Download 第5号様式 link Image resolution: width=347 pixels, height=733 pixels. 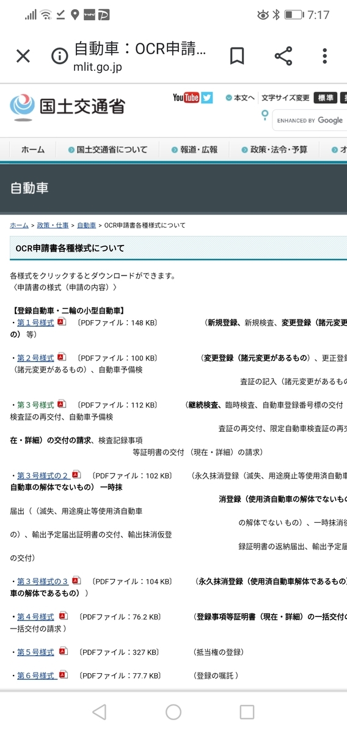[35, 652]
